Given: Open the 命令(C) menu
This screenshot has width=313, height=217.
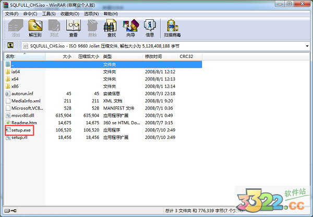Looking at the screenshot, I should tap(30, 14).
